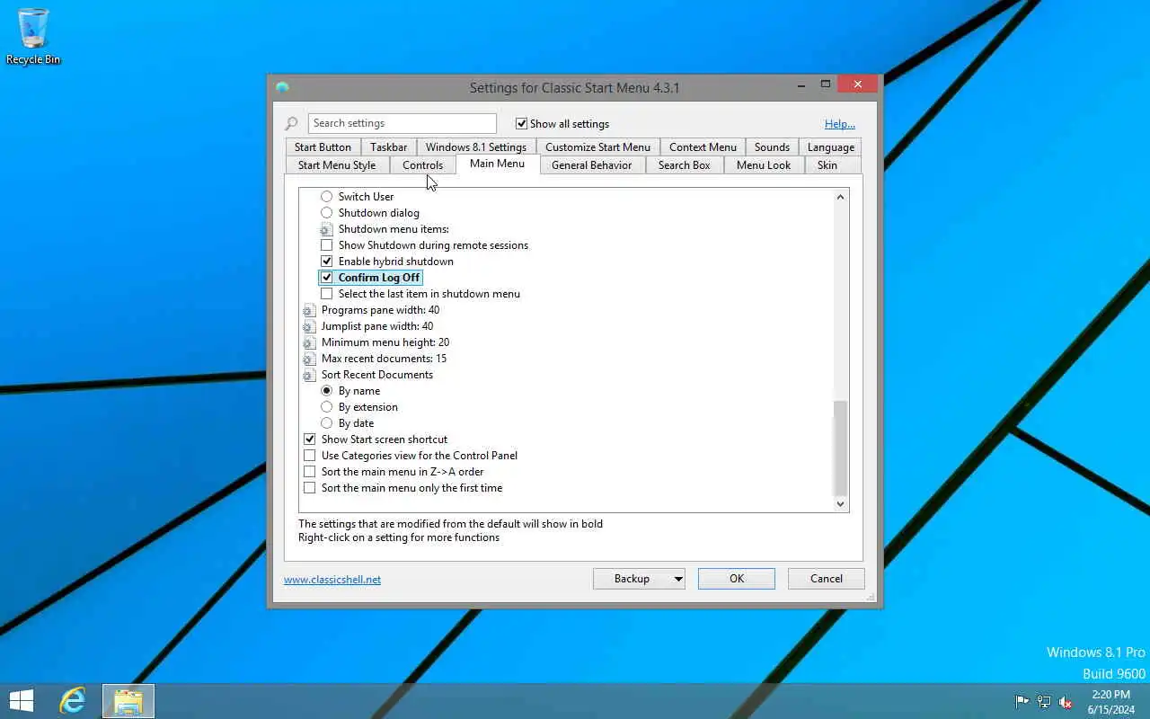Click gear icon beside Programs pane width
Image resolution: width=1150 pixels, height=719 pixels.
point(309,310)
